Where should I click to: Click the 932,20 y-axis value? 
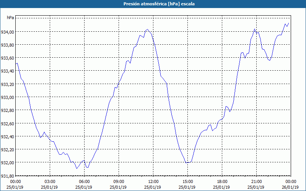coord(7,150)
